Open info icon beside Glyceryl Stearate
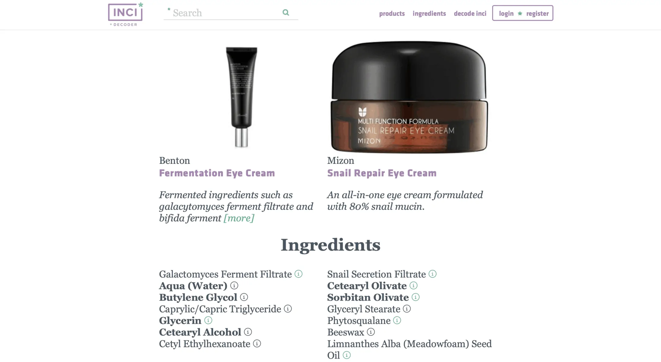This screenshot has height=362, width=661. (407, 309)
